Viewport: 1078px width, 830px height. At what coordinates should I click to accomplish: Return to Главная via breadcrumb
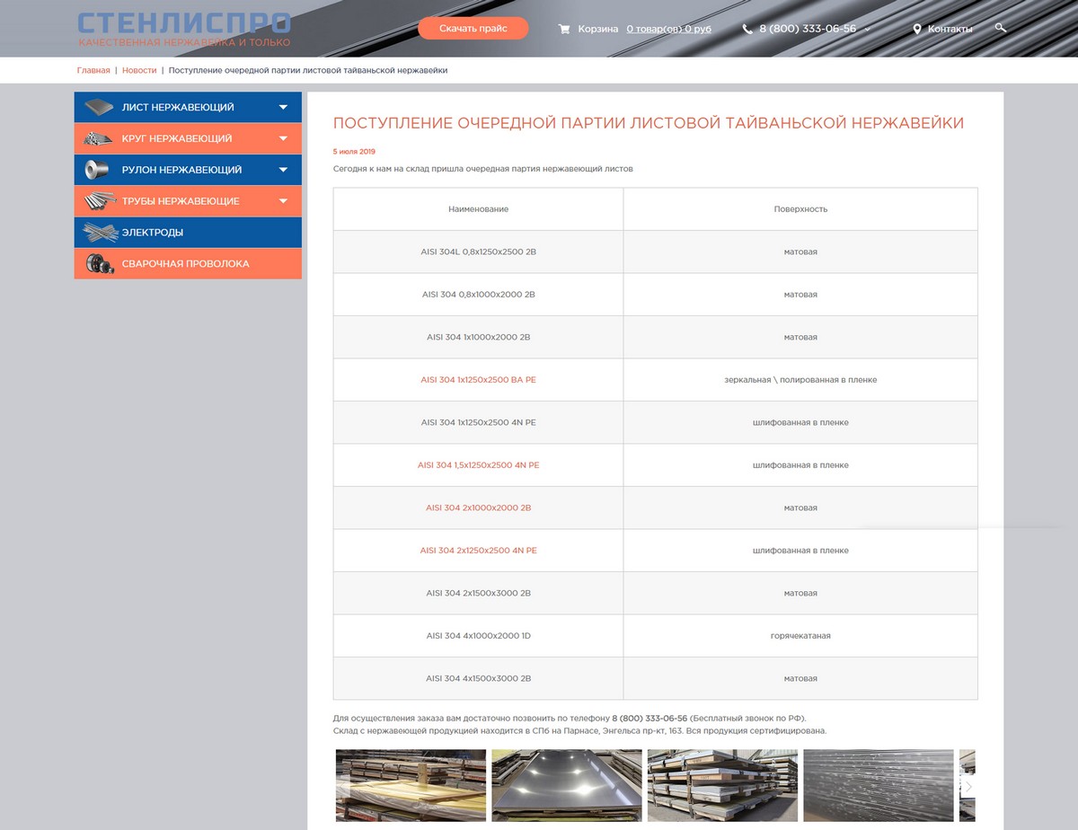(93, 70)
